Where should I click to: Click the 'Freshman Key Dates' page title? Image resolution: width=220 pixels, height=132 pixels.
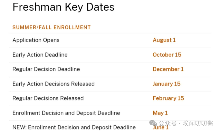click(63, 7)
